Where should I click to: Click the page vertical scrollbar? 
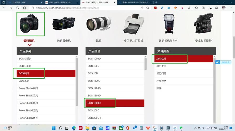[234, 47]
